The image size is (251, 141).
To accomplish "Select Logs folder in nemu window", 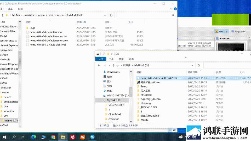I will 32,28.
